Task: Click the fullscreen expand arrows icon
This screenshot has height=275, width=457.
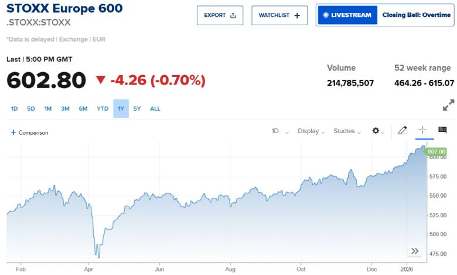Action: (448, 106)
